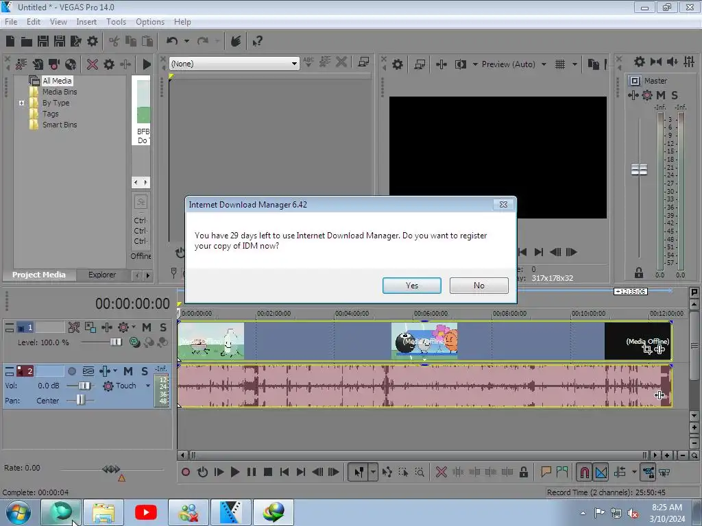Click the Undo arrow
Image resolution: width=702 pixels, height=526 pixels.
[172, 41]
